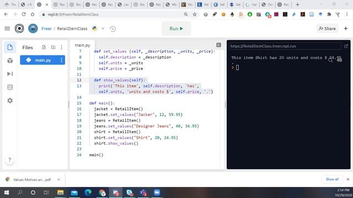353x198 pixels.
Task: Add a new file in Files panel
Action: pos(44,47)
